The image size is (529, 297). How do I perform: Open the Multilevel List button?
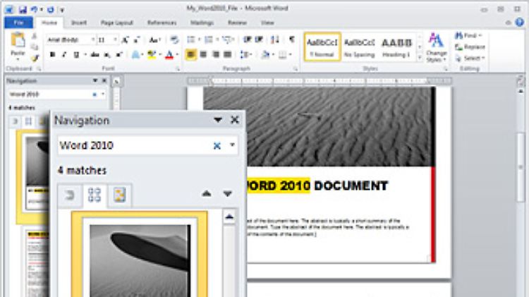point(227,40)
